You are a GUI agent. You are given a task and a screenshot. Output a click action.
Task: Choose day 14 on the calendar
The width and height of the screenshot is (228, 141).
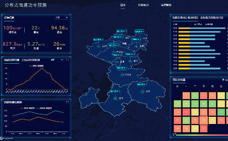click(177, 112)
